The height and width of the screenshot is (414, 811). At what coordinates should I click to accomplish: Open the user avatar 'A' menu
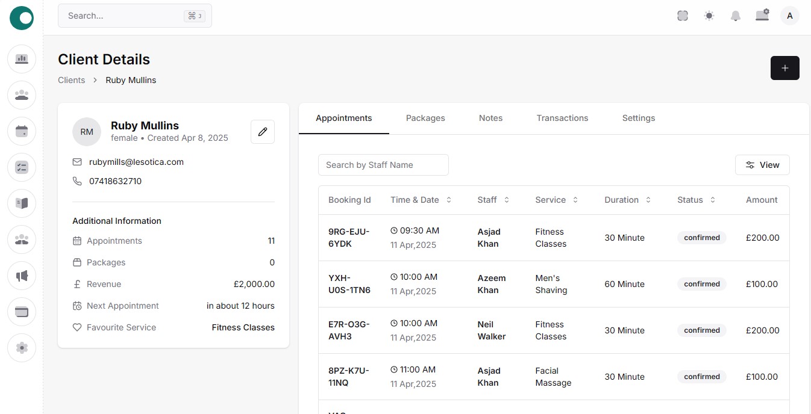[789, 16]
